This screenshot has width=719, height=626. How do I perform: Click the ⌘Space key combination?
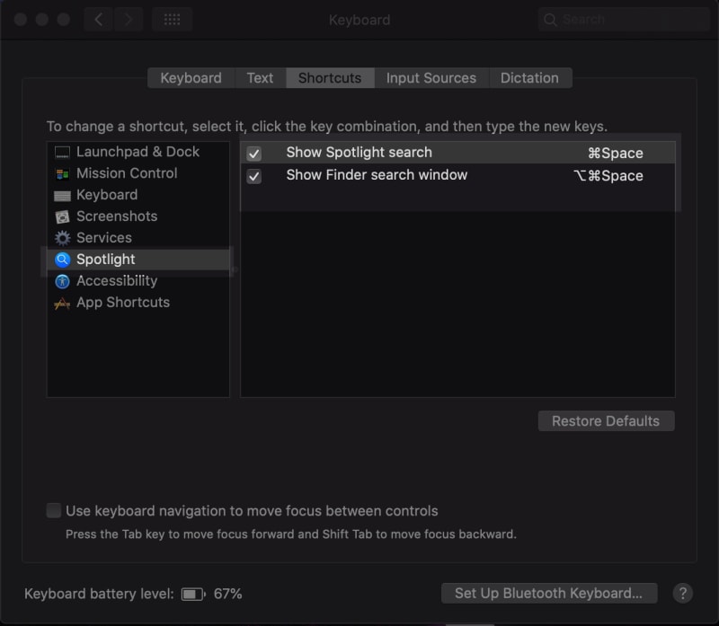616,153
